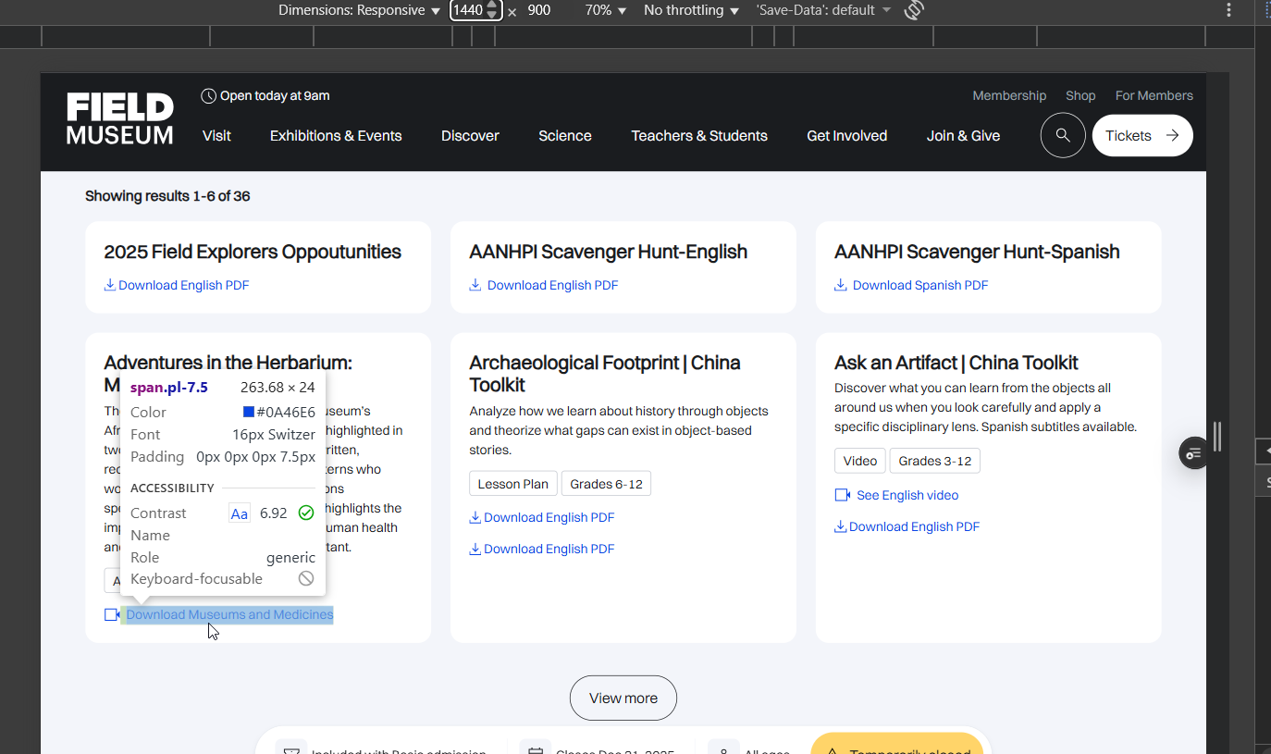
Task: Open the Join & Give menu
Action: [x=963, y=136]
